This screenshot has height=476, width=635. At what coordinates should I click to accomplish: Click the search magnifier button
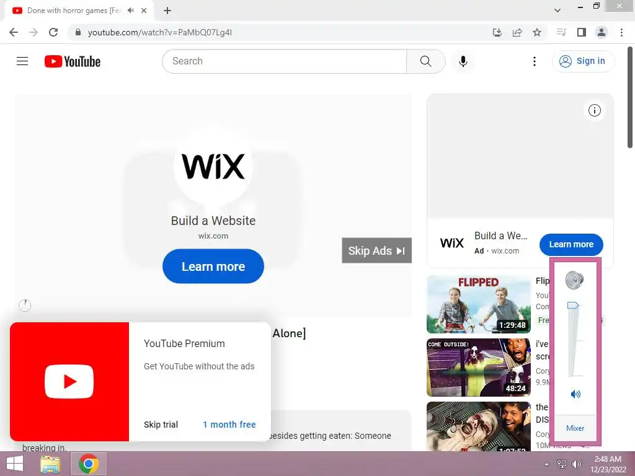[x=425, y=61]
